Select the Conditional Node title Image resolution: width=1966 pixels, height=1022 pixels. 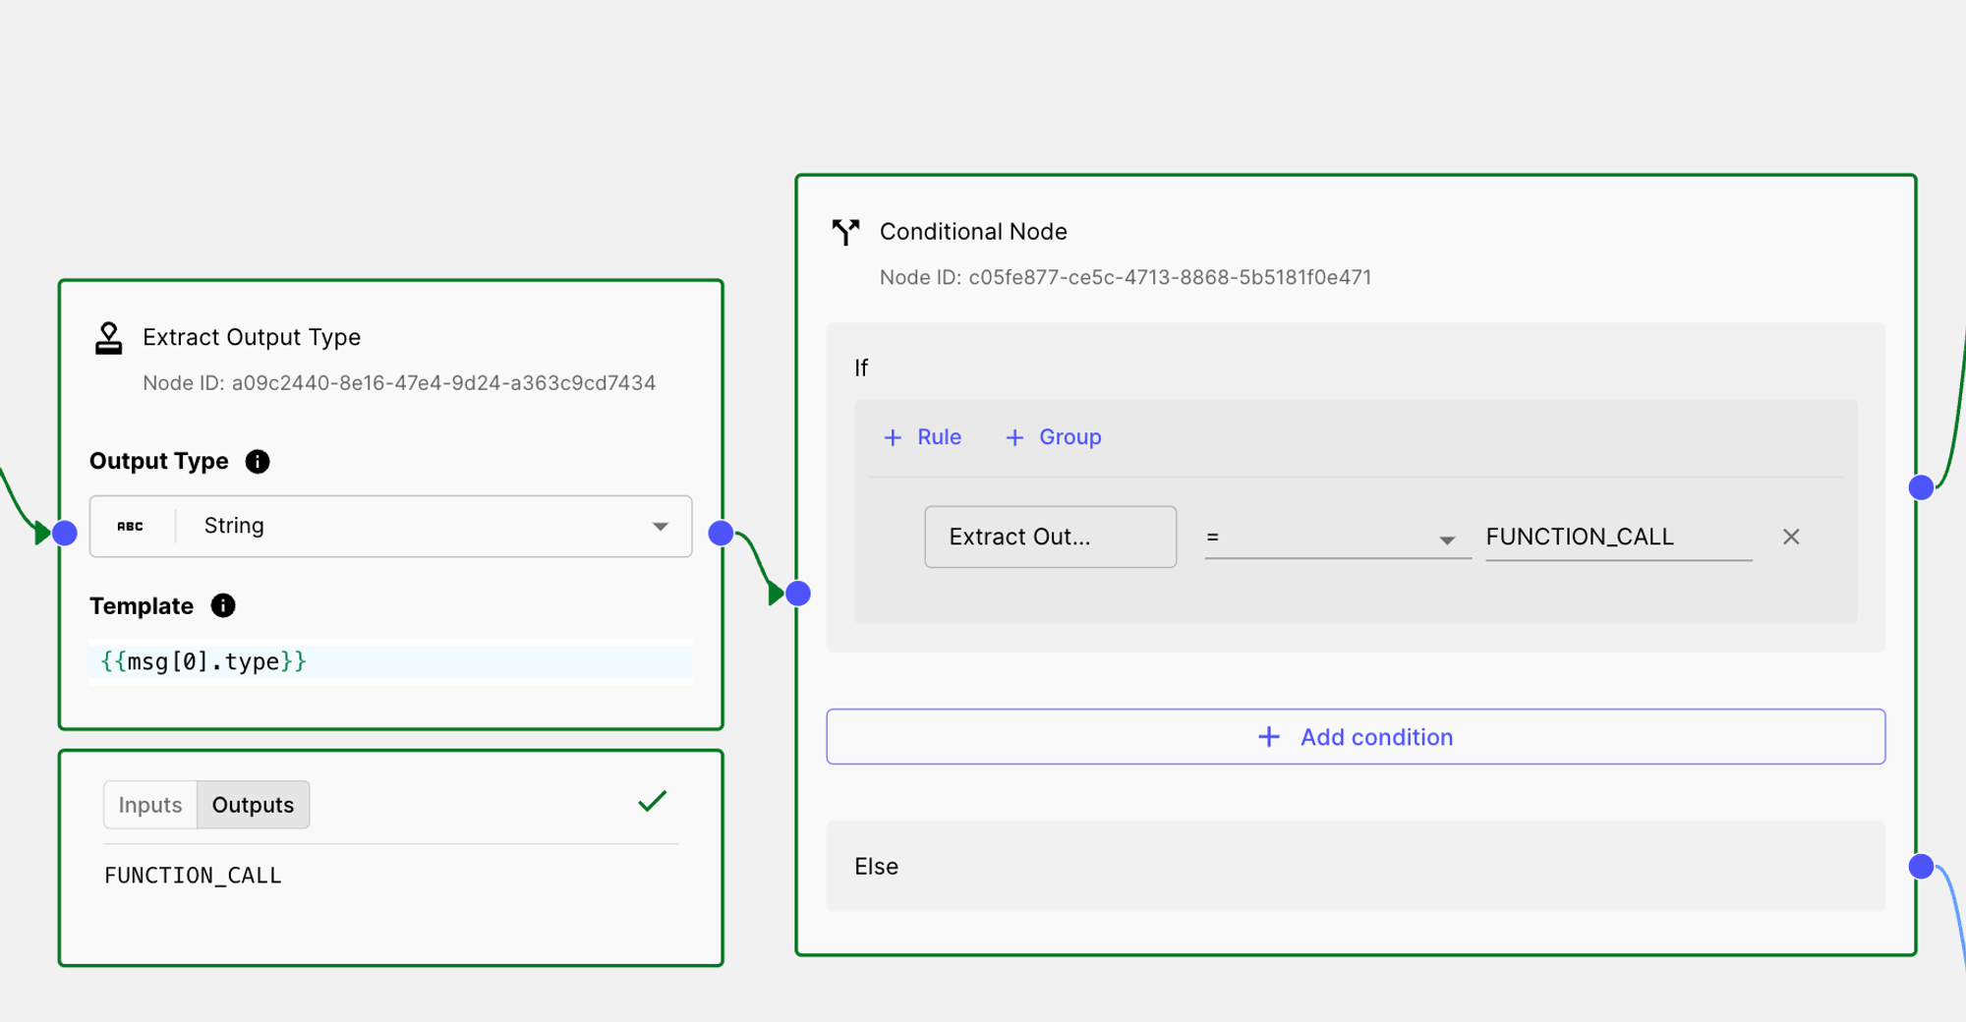[x=973, y=232]
